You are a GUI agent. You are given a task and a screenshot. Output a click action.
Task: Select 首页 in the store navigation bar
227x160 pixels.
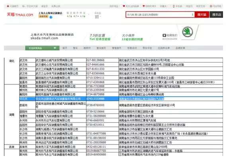coord(65,48)
